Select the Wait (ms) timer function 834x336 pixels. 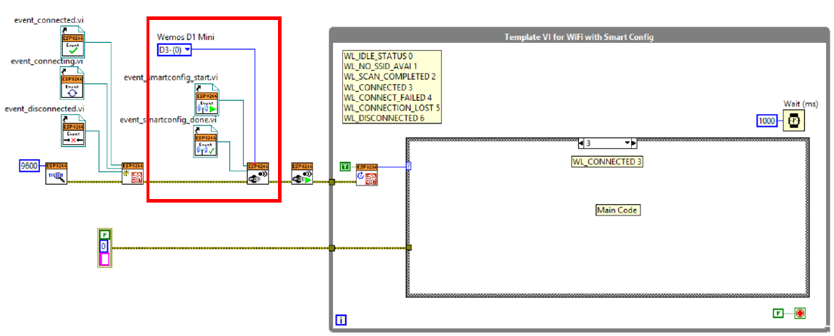[x=794, y=121]
